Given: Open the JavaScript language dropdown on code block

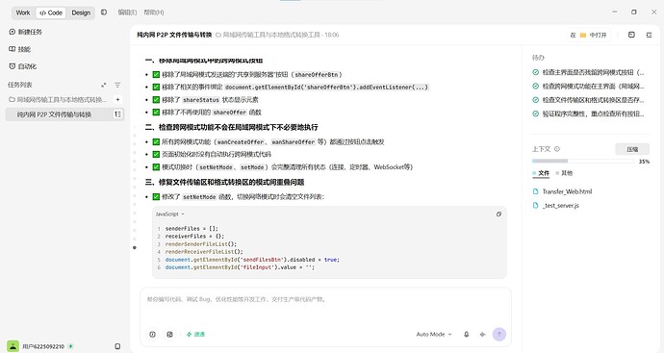Looking at the screenshot, I should click(x=169, y=214).
